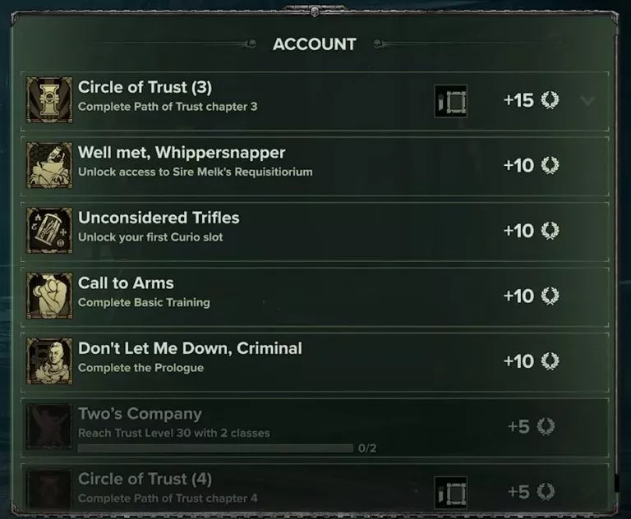The height and width of the screenshot is (519, 631).
Task: Select the ACCOUNT category header
Action: [x=315, y=44]
